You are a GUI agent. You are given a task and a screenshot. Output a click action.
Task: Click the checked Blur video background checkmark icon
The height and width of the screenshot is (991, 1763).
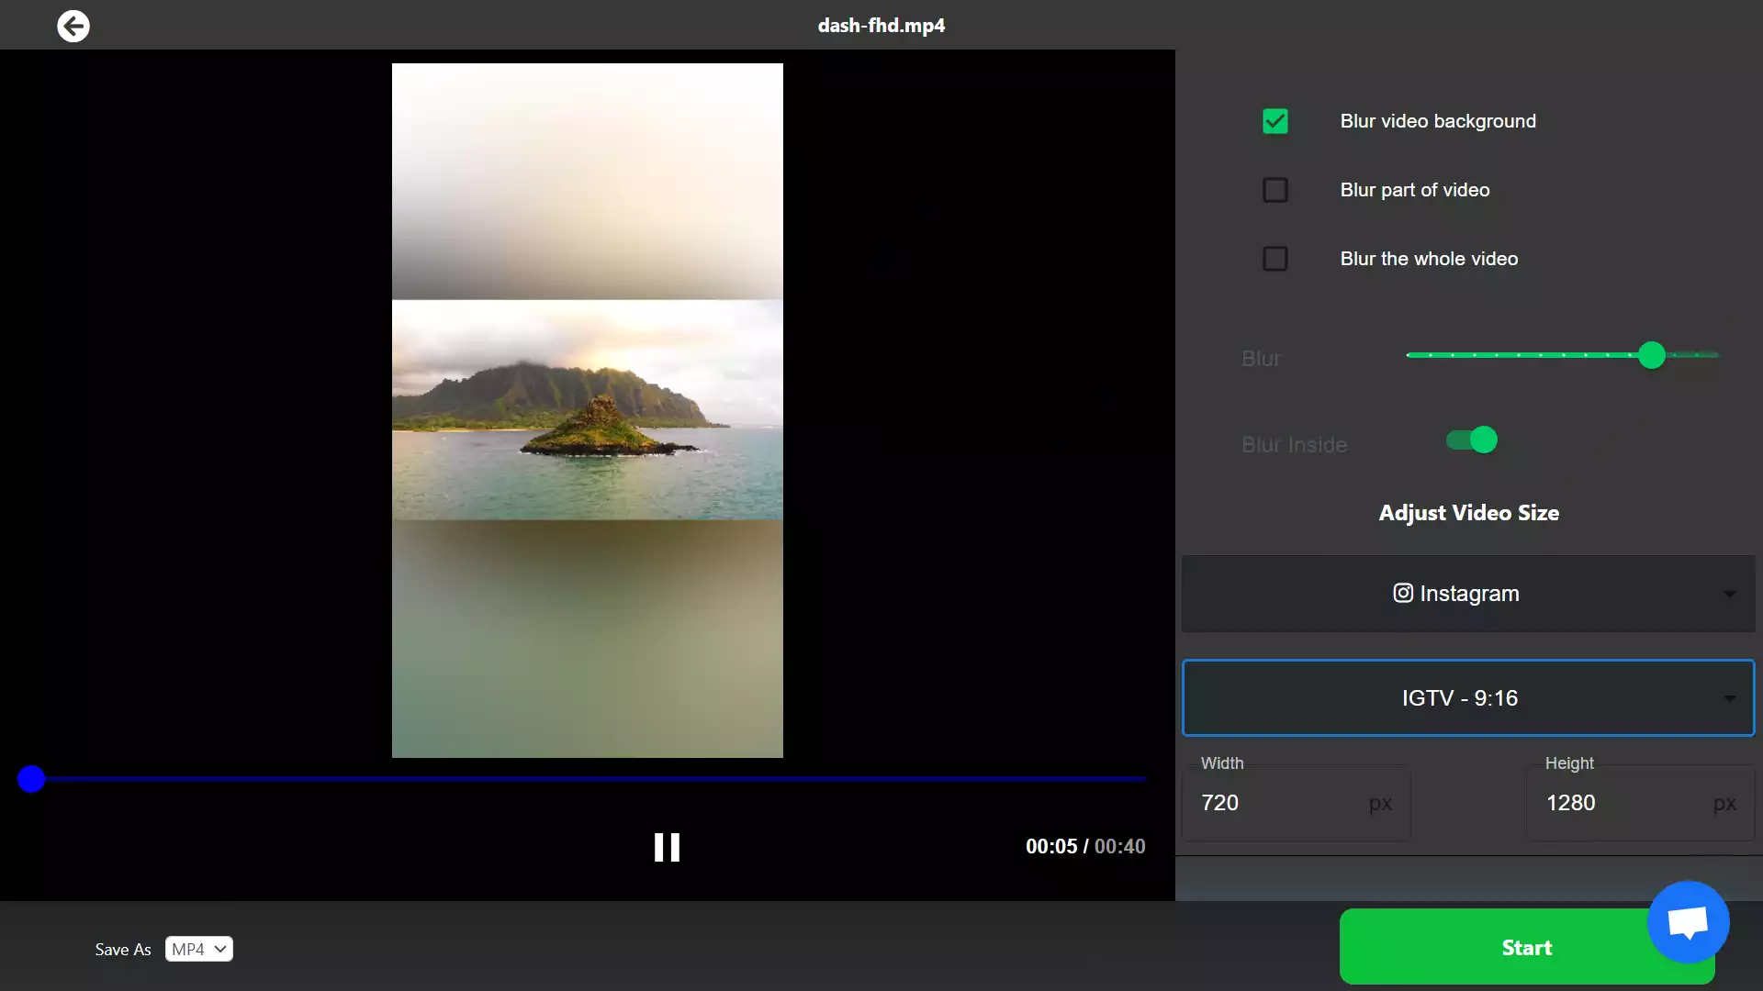pos(1275,120)
